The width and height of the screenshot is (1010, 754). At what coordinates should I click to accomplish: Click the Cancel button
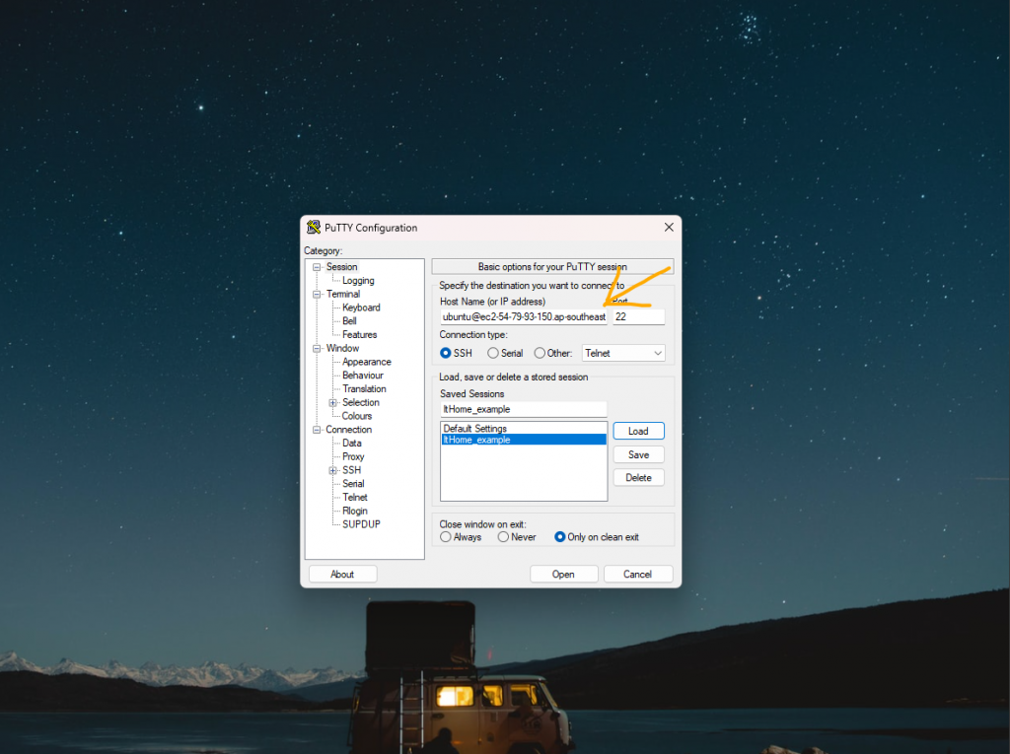click(638, 574)
